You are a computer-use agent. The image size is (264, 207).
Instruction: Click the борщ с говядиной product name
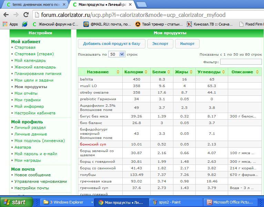[x=98, y=162]
